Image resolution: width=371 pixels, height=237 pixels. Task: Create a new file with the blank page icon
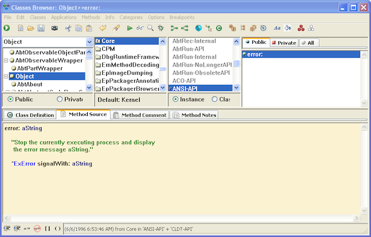(x=20, y=28)
